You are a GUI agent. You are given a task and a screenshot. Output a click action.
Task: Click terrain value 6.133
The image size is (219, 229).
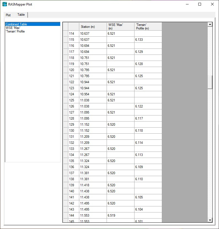click(x=148, y=40)
